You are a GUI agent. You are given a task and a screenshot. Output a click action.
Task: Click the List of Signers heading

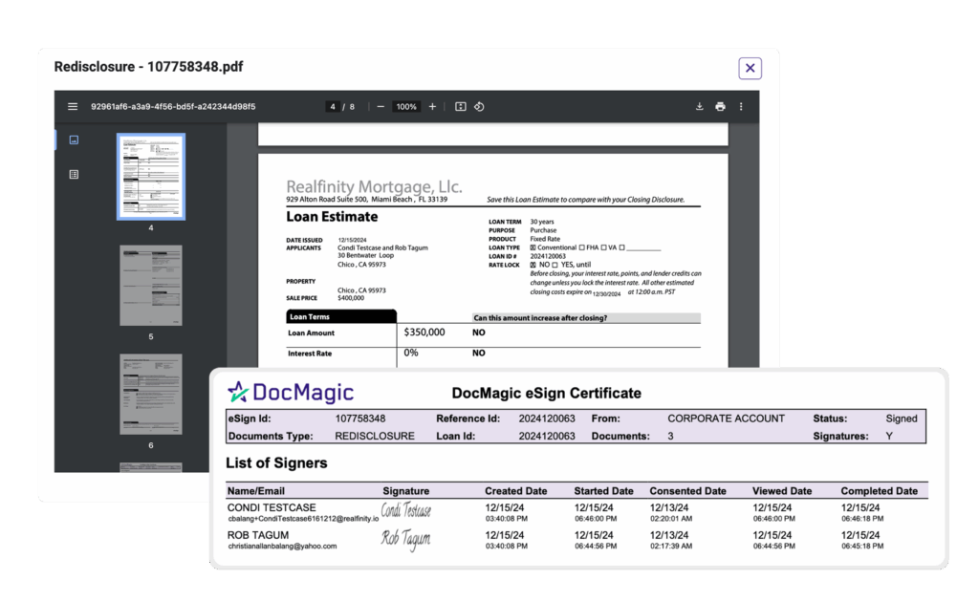[276, 463]
